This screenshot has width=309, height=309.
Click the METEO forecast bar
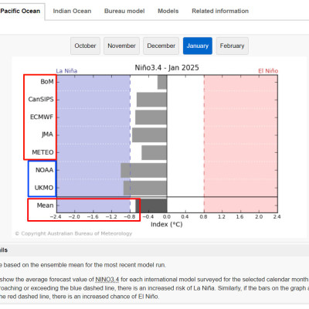[154, 153]
